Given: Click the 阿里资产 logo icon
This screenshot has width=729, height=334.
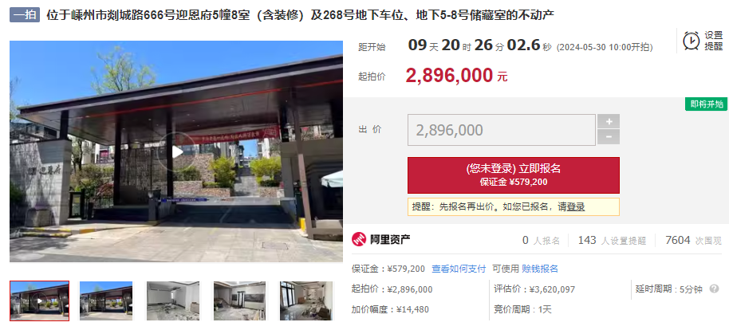Looking at the screenshot, I should point(358,240).
